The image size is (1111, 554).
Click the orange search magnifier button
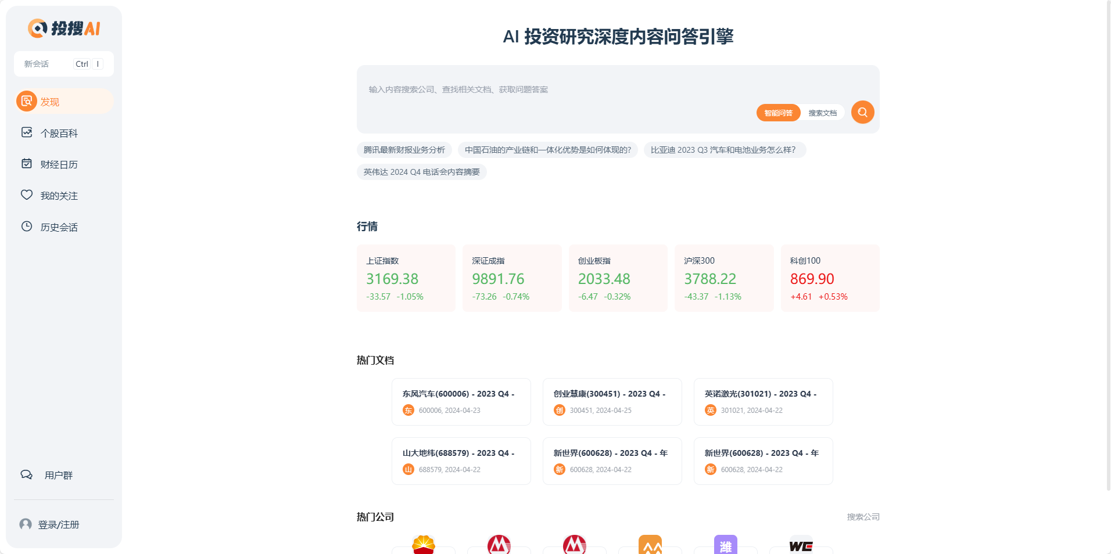coord(863,112)
